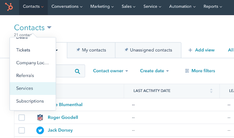234x138 pixels.
Task: Click the pin icon on My contacts tab
Action: 78,50
